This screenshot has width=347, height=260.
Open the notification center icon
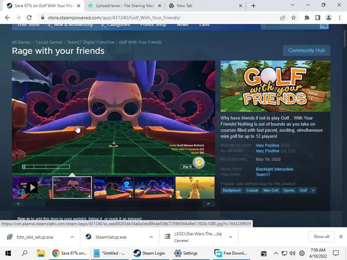336,253
